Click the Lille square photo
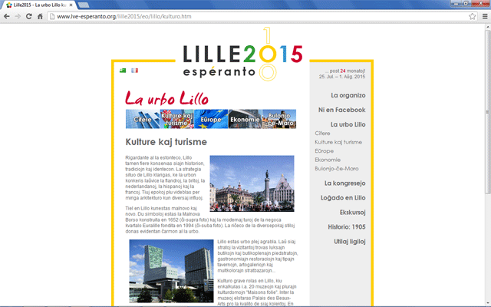Image resolution: width=491 pixels, height=307 pixels. [x=252, y=183]
